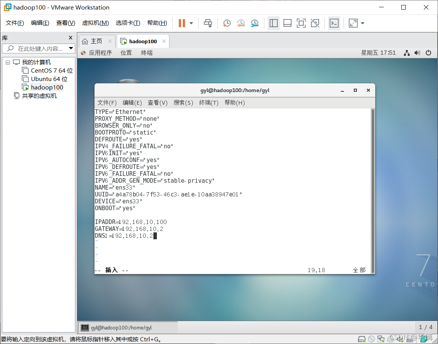Open the guest 位置 menu

tap(126, 53)
